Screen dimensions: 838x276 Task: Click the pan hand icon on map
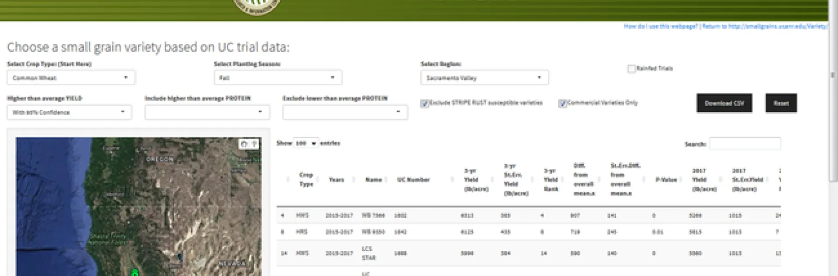pyautogui.click(x=244, y=144)
